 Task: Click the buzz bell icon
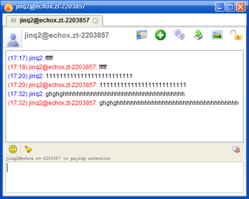(29, 149)
